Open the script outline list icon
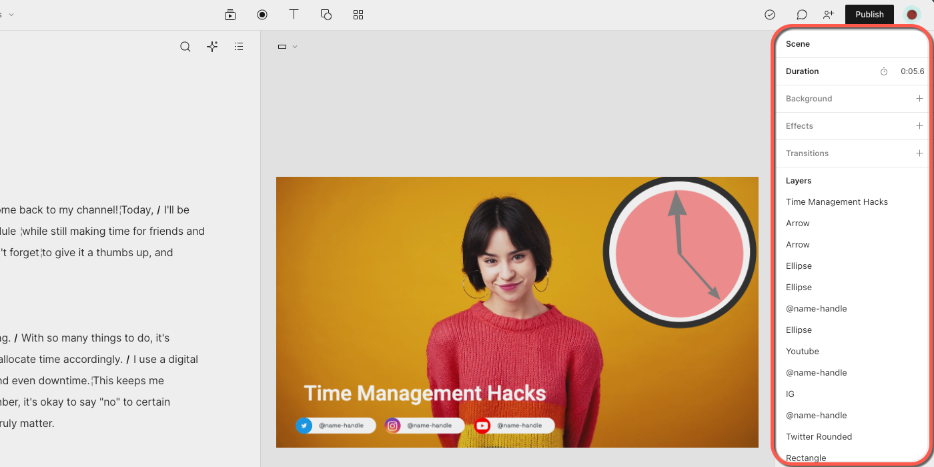 point(239,47)
